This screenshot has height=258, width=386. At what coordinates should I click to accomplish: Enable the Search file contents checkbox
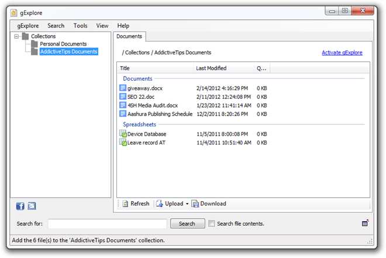coord(212,223)
